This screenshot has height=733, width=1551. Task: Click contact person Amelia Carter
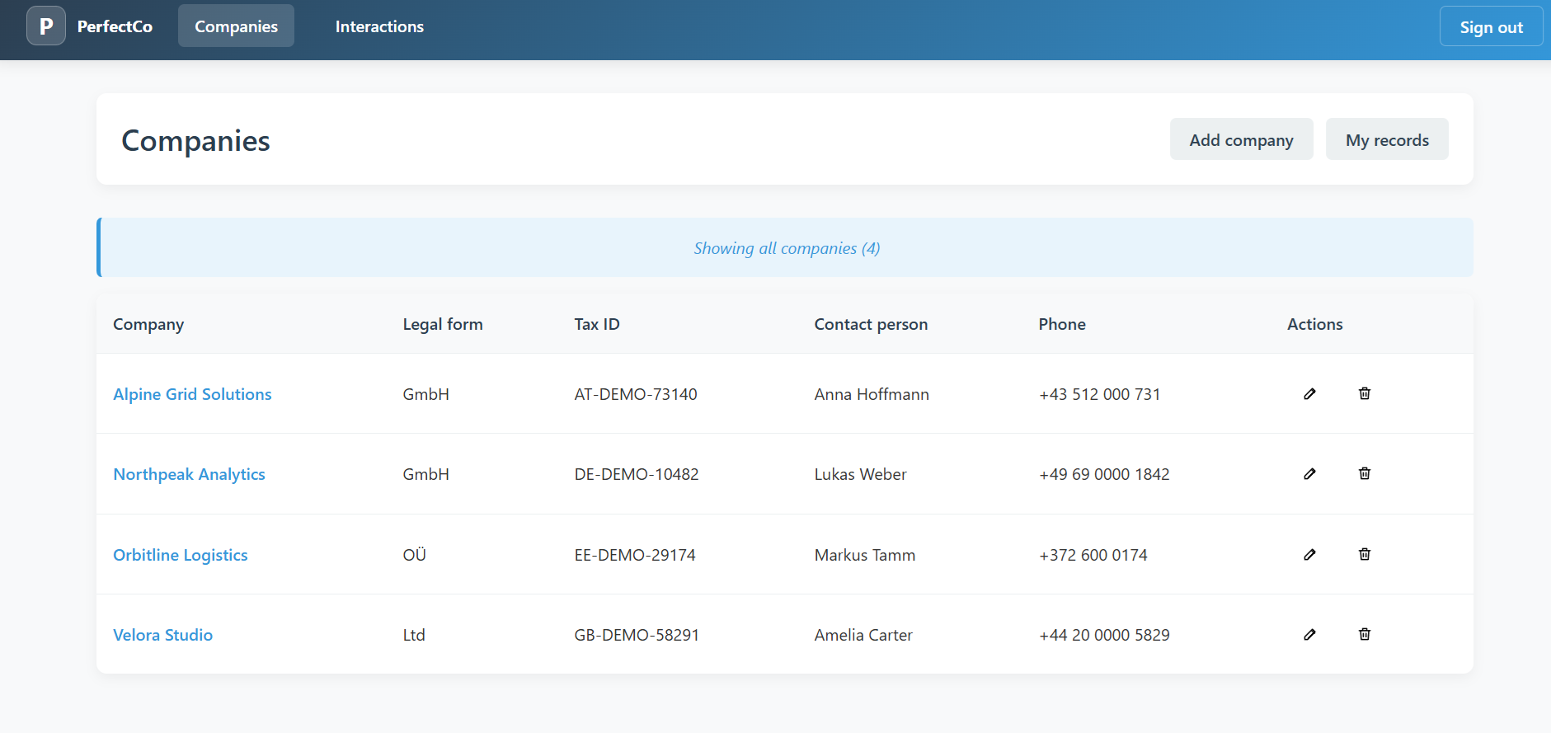pyautogui.click(x=863, y=635)
